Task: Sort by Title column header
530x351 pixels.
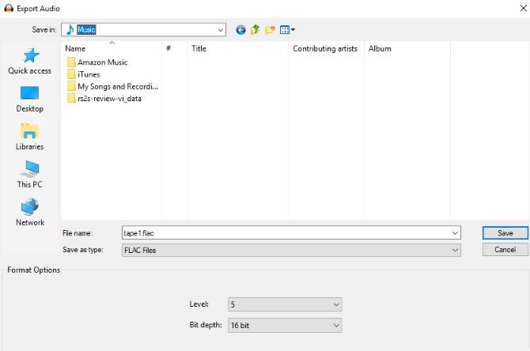Action: pos(237,49)
